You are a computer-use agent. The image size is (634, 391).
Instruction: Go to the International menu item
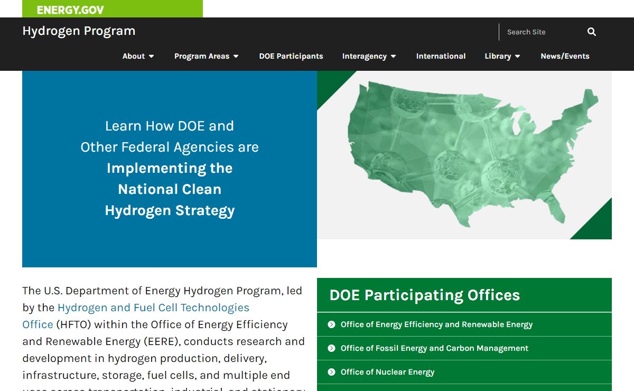(x=441, y=56)
